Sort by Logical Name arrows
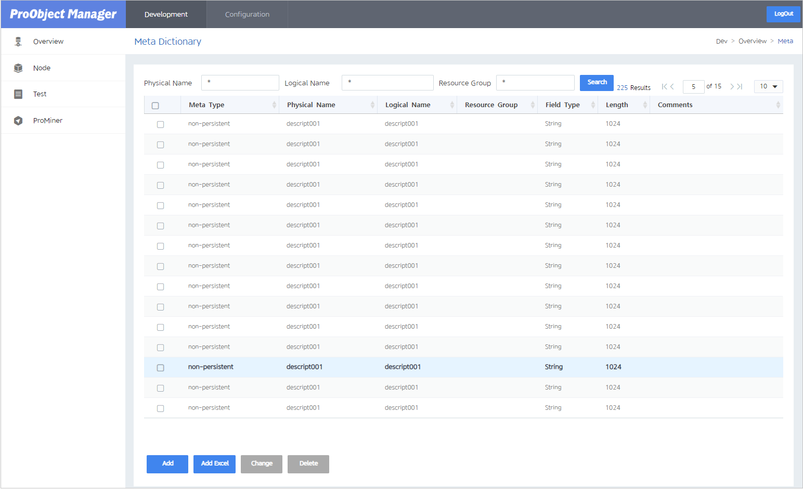The width and height of the screenshot is (803, 490). [452, 105]
